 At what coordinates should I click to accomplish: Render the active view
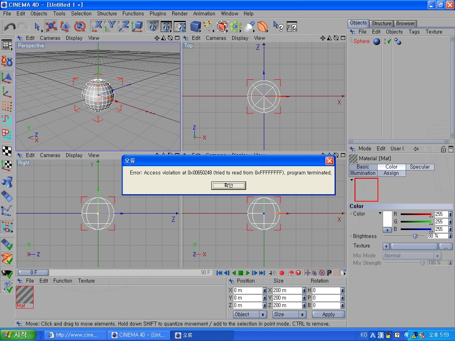(152, 26)
